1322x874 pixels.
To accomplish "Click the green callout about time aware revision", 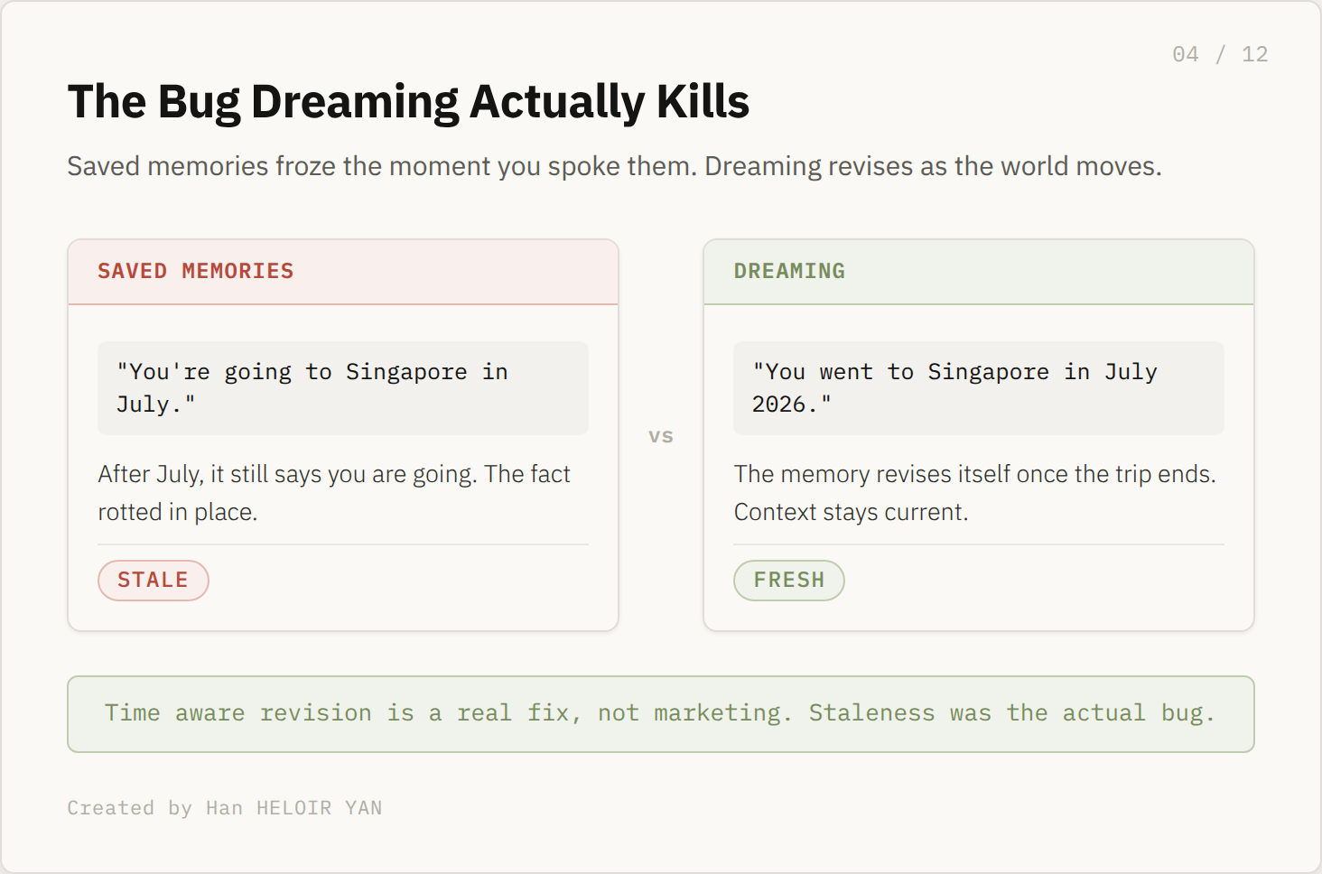I will tap(661, 714).
